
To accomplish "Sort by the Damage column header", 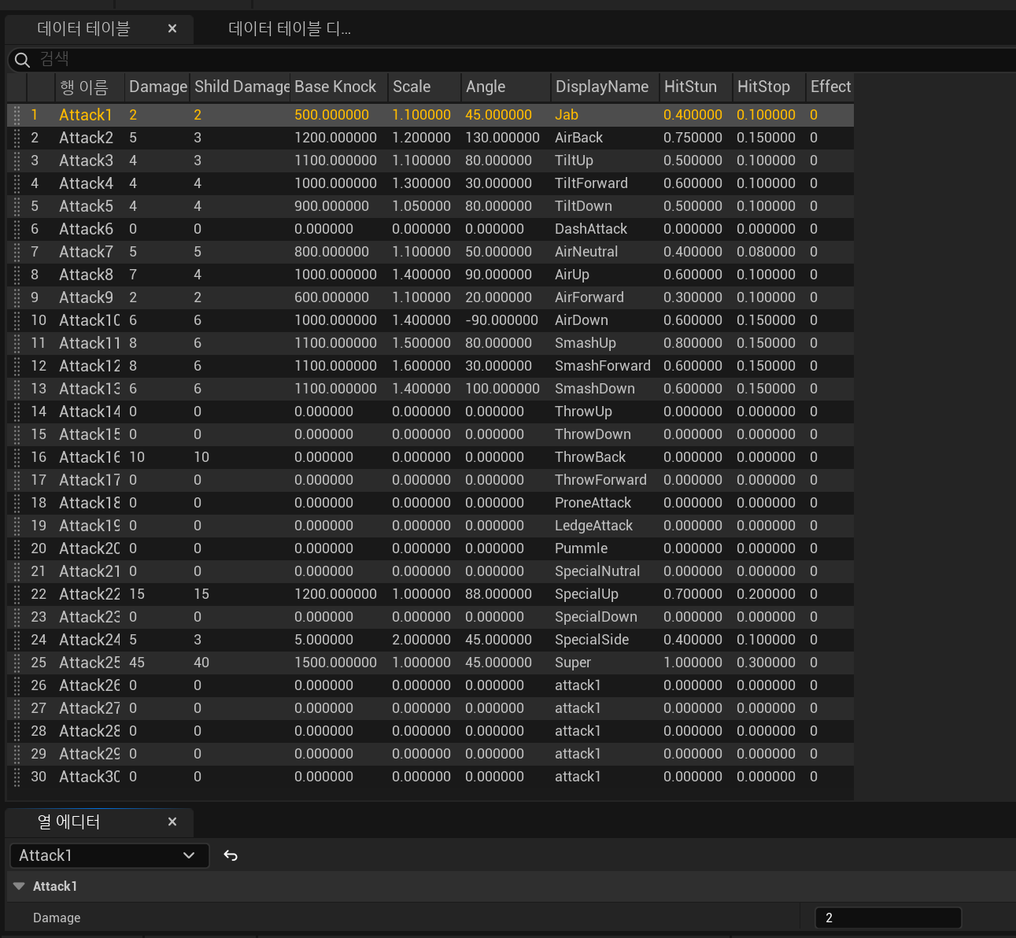I will 157,87.
